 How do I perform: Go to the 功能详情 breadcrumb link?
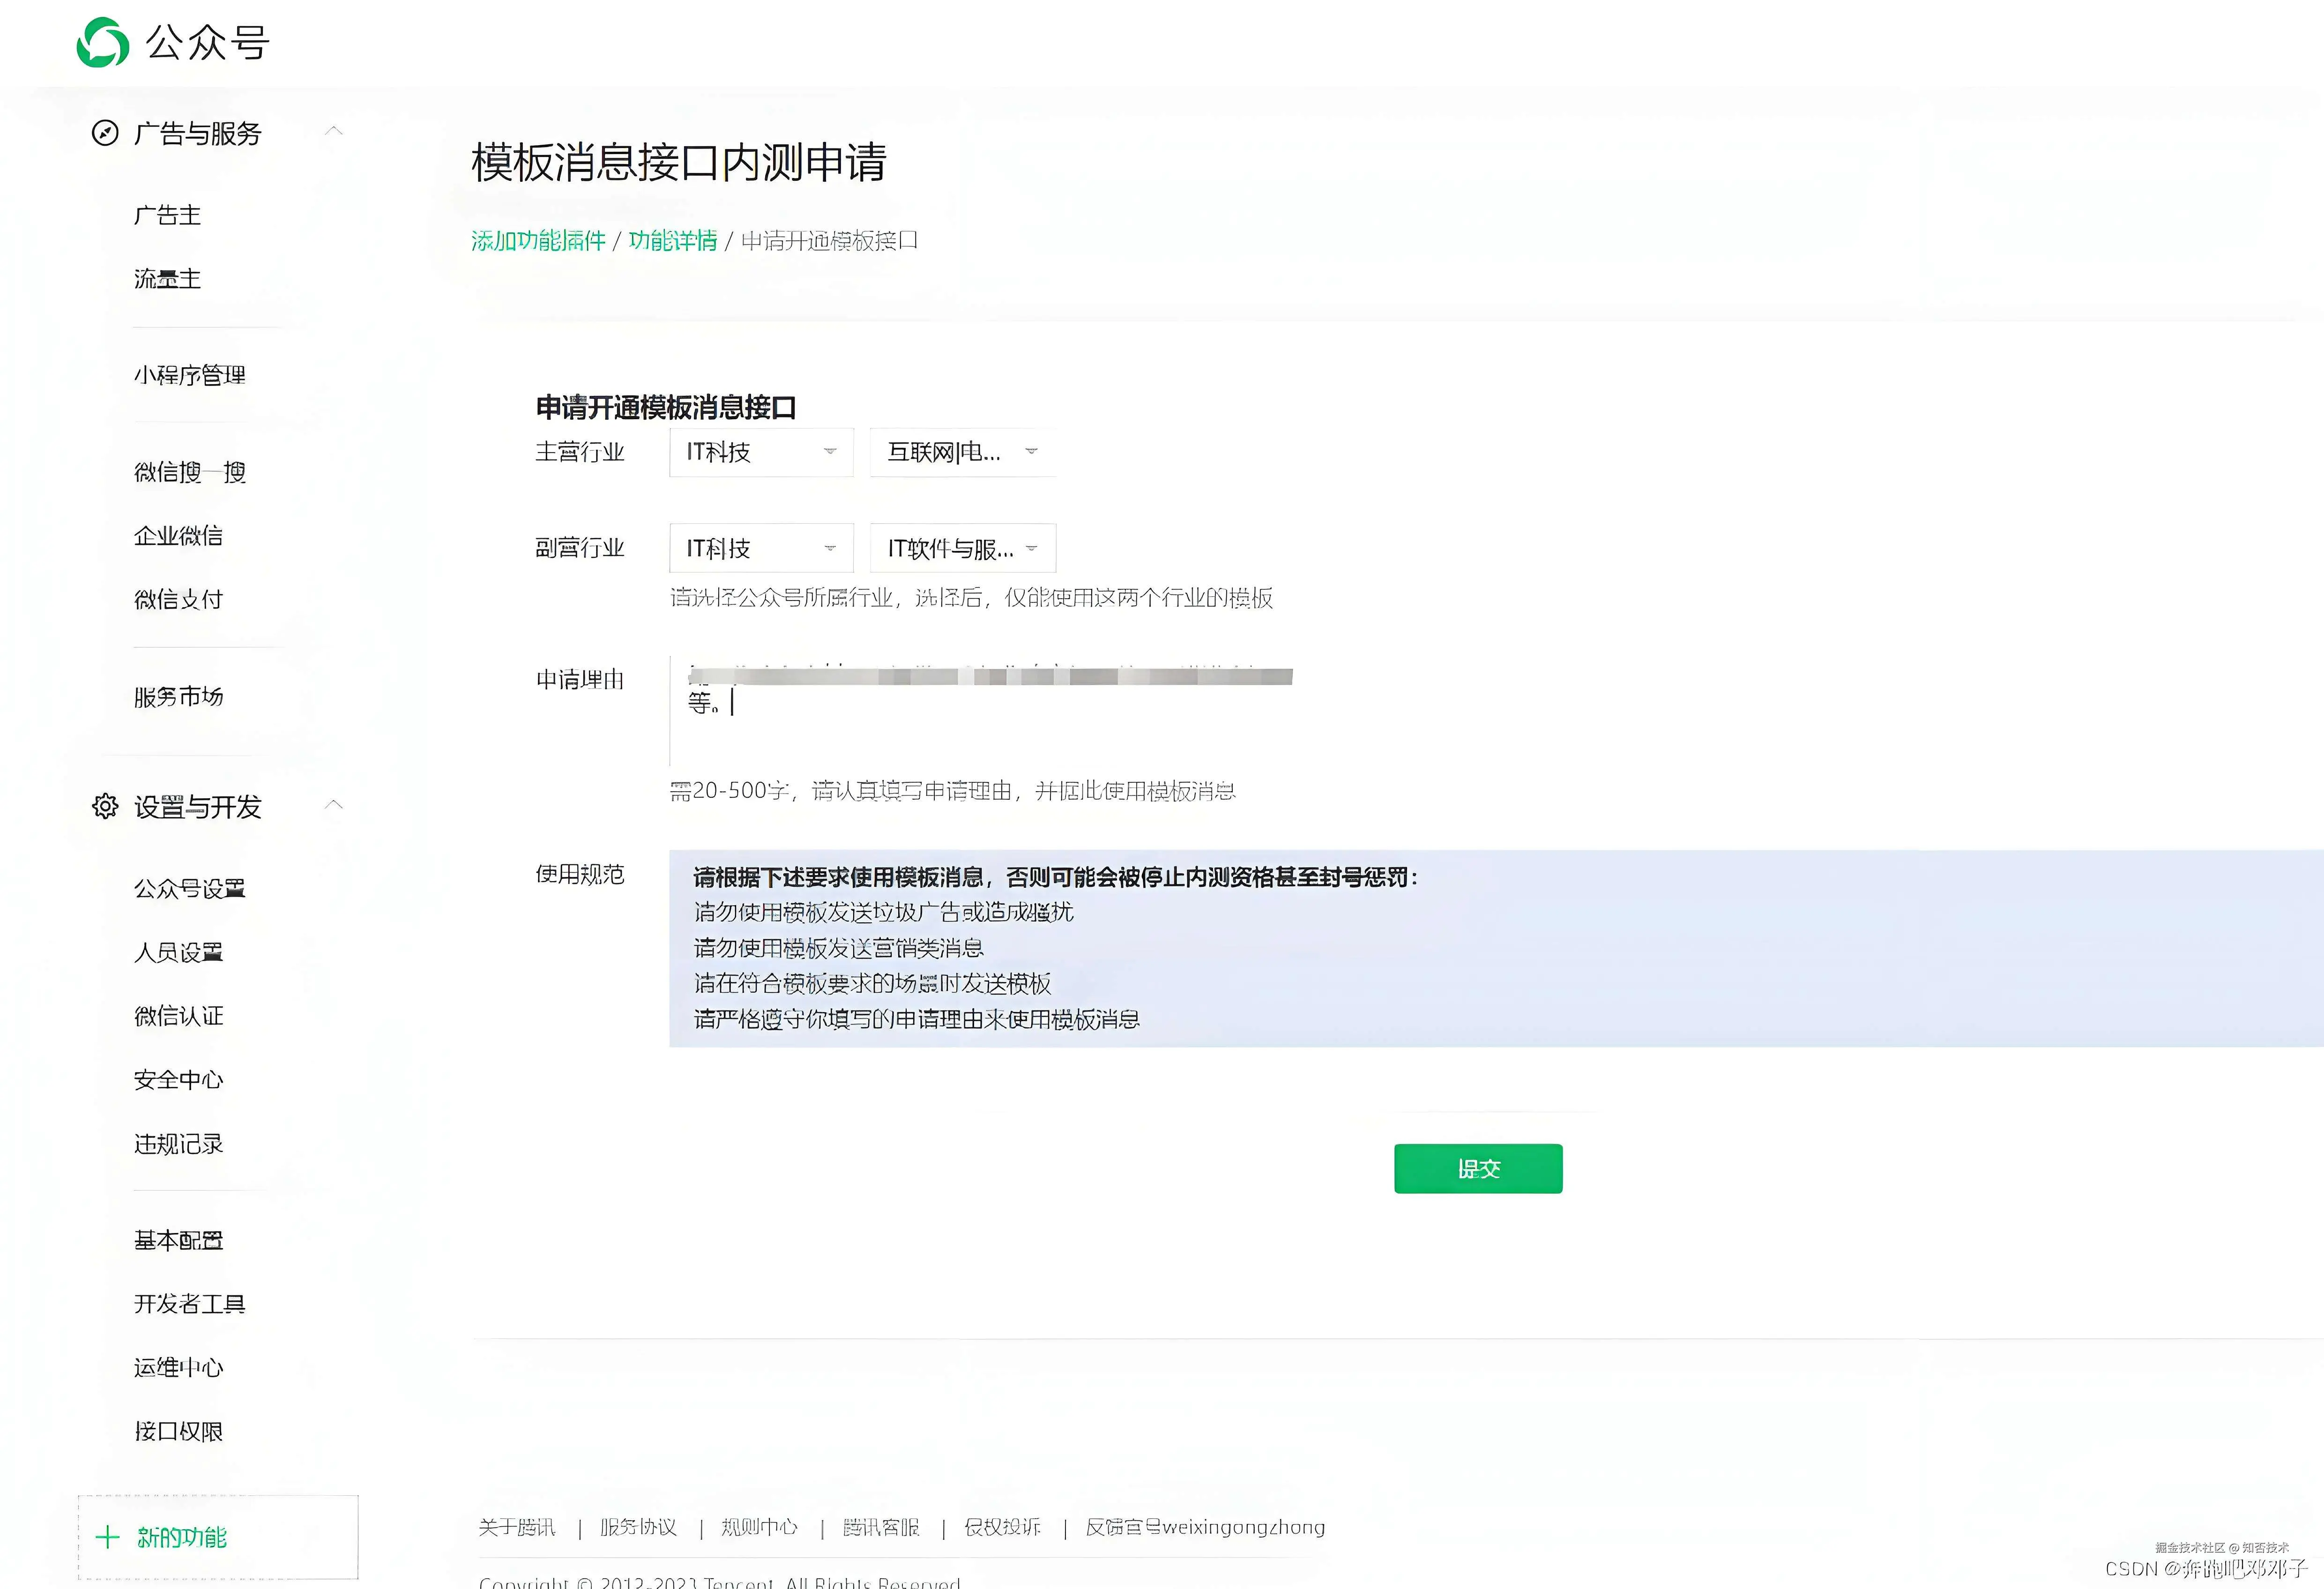pos(672,241)
